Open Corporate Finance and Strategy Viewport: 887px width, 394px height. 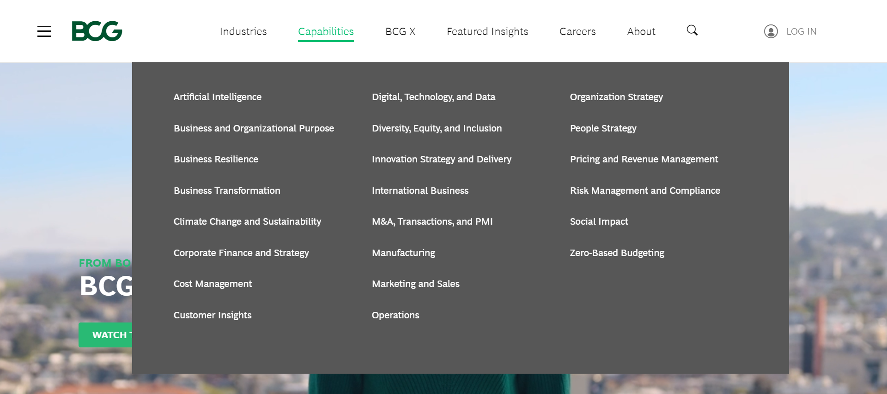241,253
